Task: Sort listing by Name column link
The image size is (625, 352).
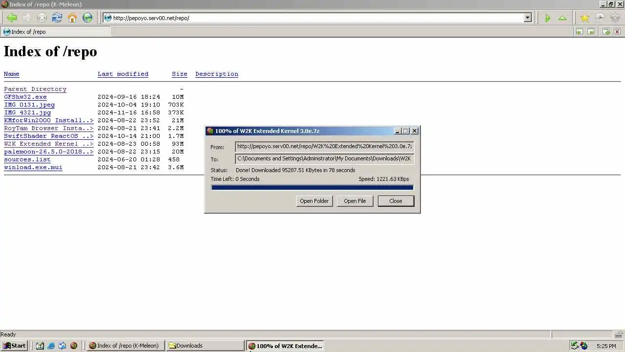Action: 12,74
